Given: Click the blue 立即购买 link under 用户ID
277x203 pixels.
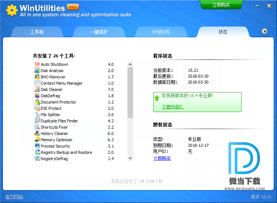Looking at the screenshot, I should (x=162, y=158).
